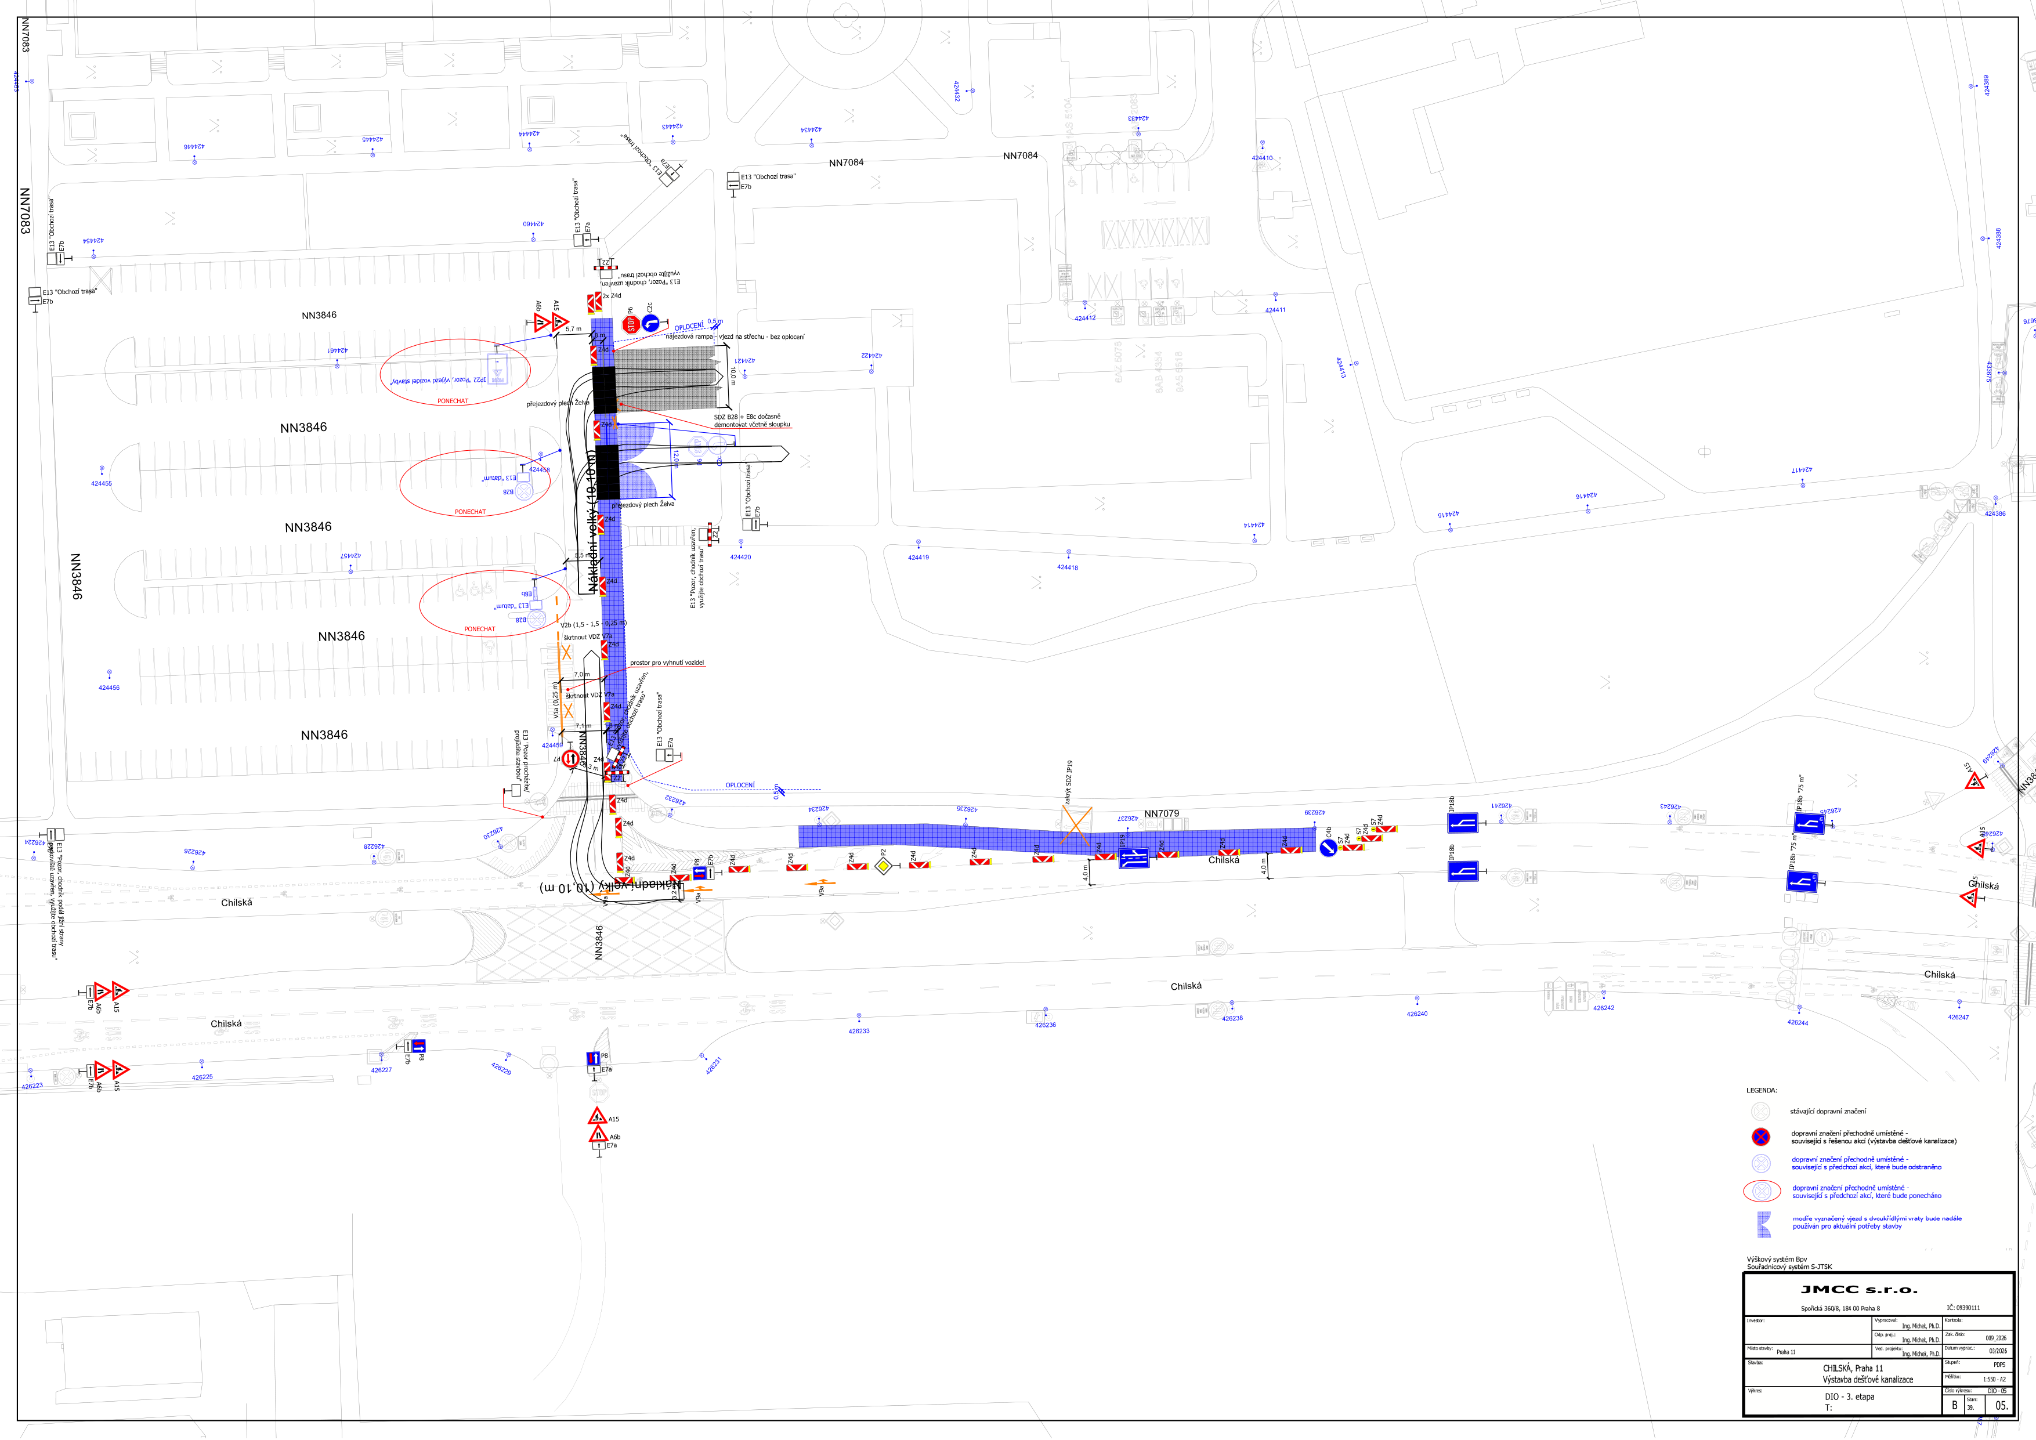Click the 'JMCC s.r.o.' title block heading
This screenshot has width=2036, height=1440.
pyautogui.click(x=1858, y=1290)
